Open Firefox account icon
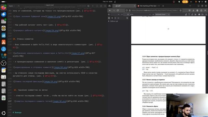Viewport: 208px width, 117px height. [197, 10]
